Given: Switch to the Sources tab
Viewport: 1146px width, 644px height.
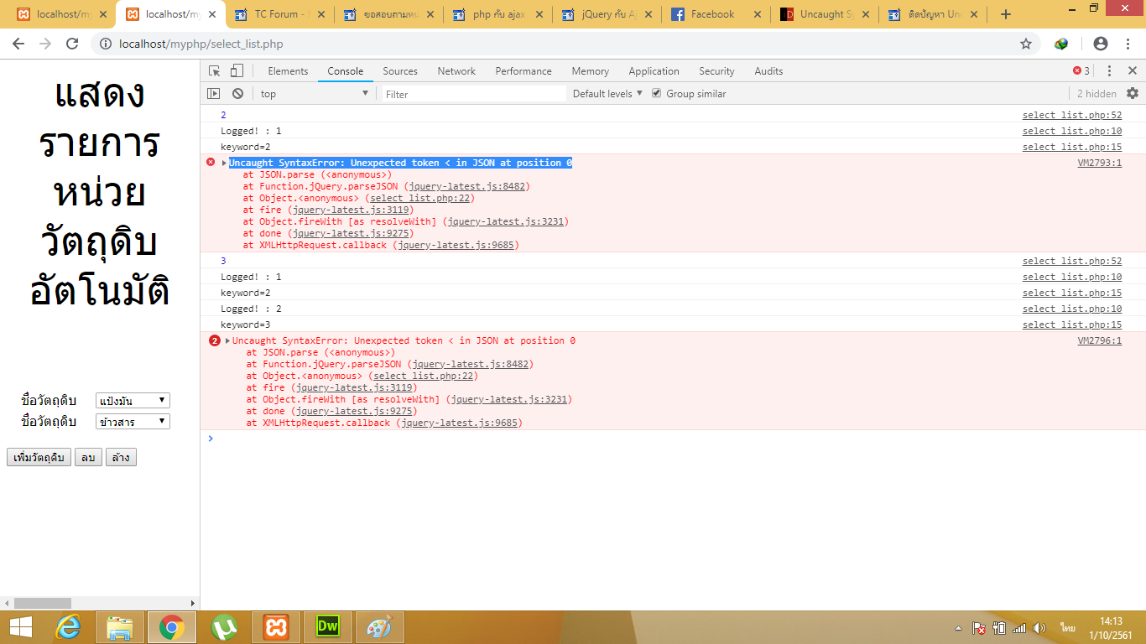Looking at the screenshot, I should pyautogui.click(x=400, y=71).
